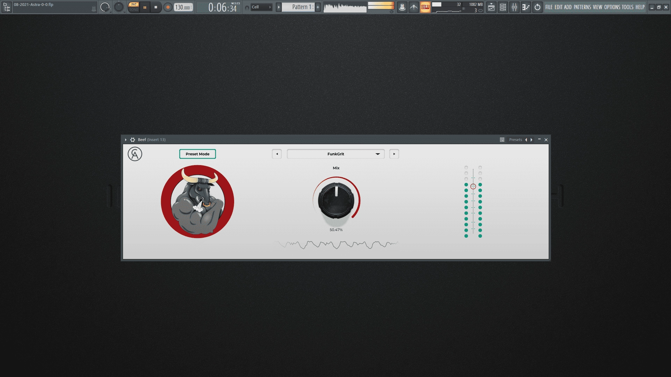Open the FunkGrit preset dropdown
Image resolution: width=671 pixels, height=377 pixels.
coord(336,154)
